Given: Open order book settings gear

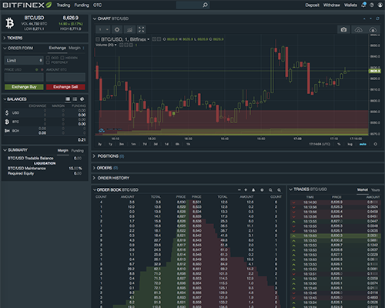Looking at the screenshot, I should tap(262, 190).
